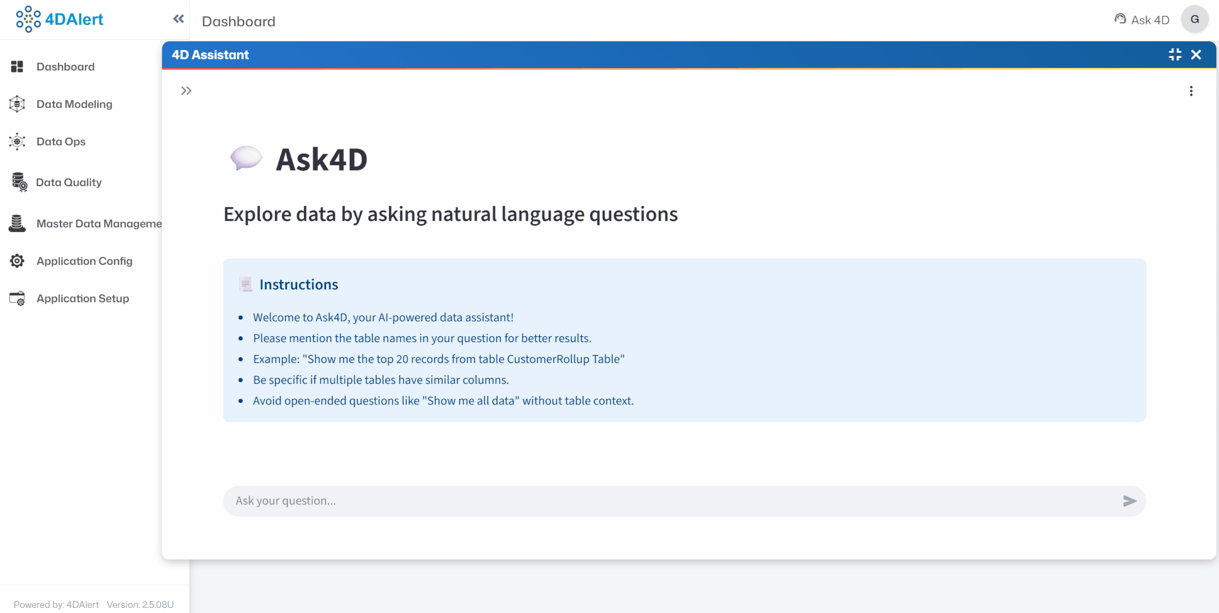The image size is (1219, 613).
Task: Open the three-dot options menu
Action: (x=1191, y=91)
